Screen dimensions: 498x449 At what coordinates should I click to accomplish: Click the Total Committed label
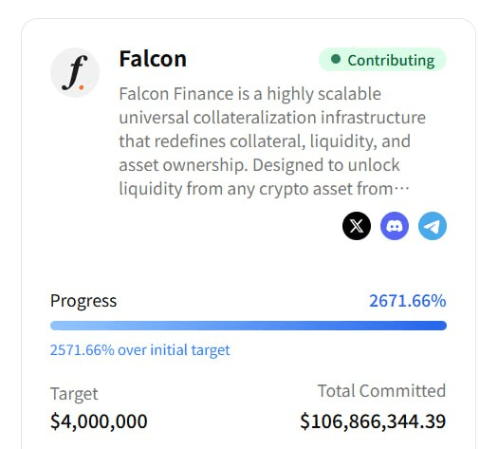381,391
